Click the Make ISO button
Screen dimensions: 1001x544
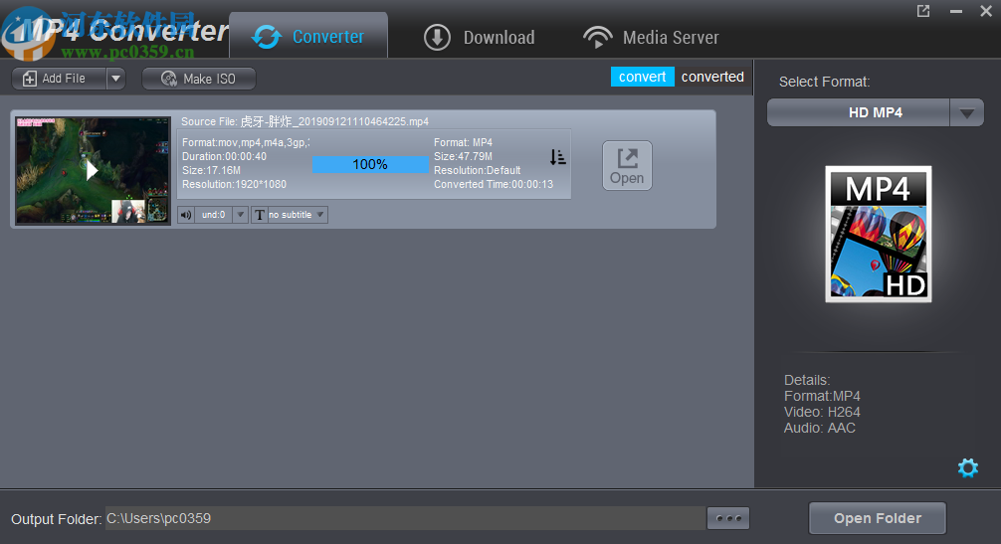coord(199,79)
